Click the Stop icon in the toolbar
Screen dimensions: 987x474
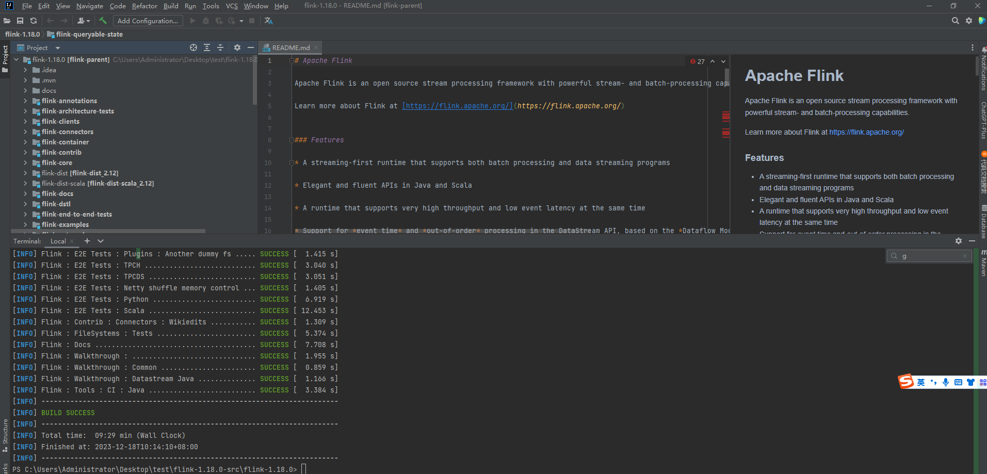tap(252, 21)
